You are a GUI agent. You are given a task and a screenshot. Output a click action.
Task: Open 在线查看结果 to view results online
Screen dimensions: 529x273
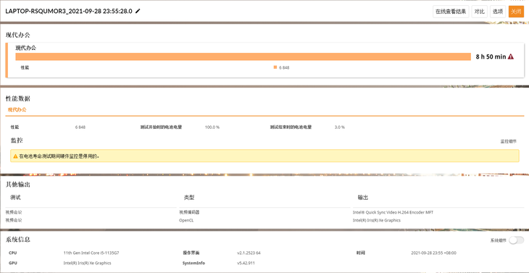click(451, 12)
